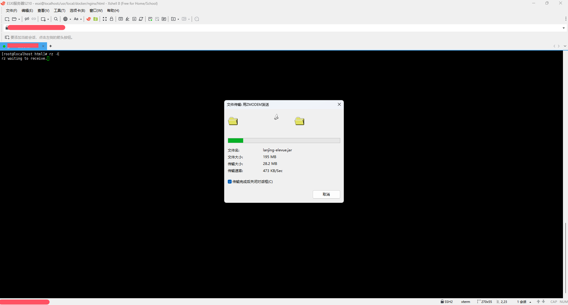Open the toolbar options dots menu
Screen dimensions: 568x305
pyautogui.click(x=566, y=19)
